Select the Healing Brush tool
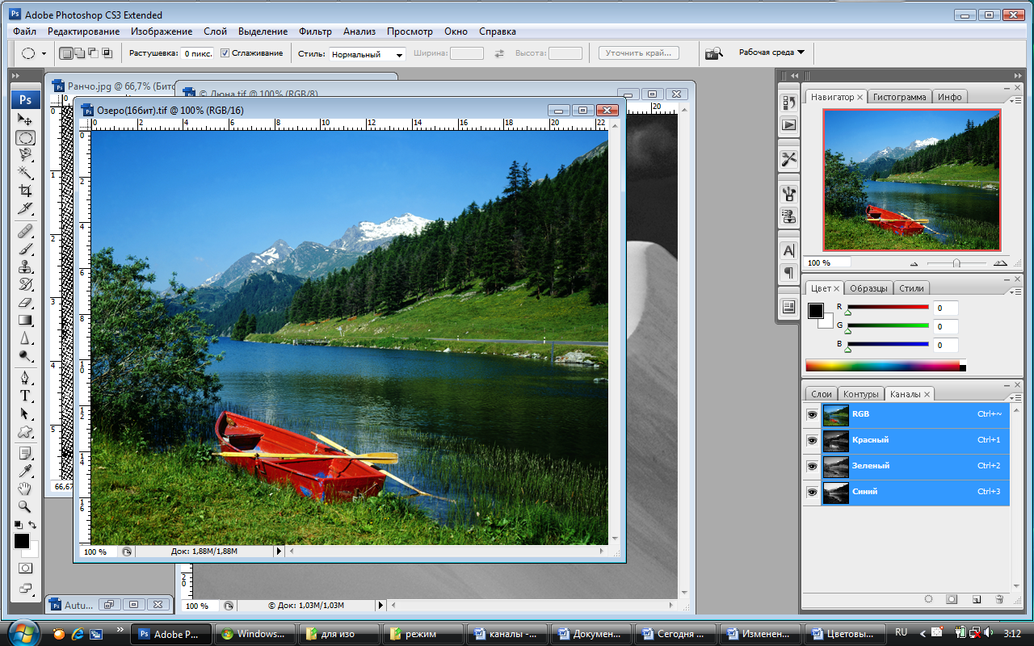 click(25, 232)
